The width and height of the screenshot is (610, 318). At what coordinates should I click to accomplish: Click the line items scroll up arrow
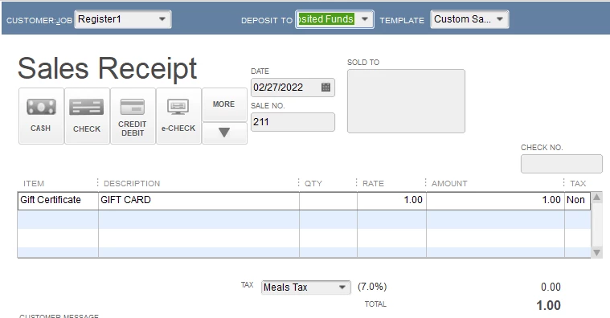pyautogui.click(x=596, y=198)
